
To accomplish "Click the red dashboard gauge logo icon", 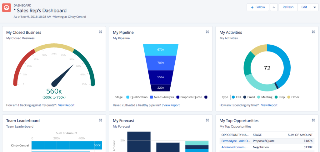I will (7, 8).
